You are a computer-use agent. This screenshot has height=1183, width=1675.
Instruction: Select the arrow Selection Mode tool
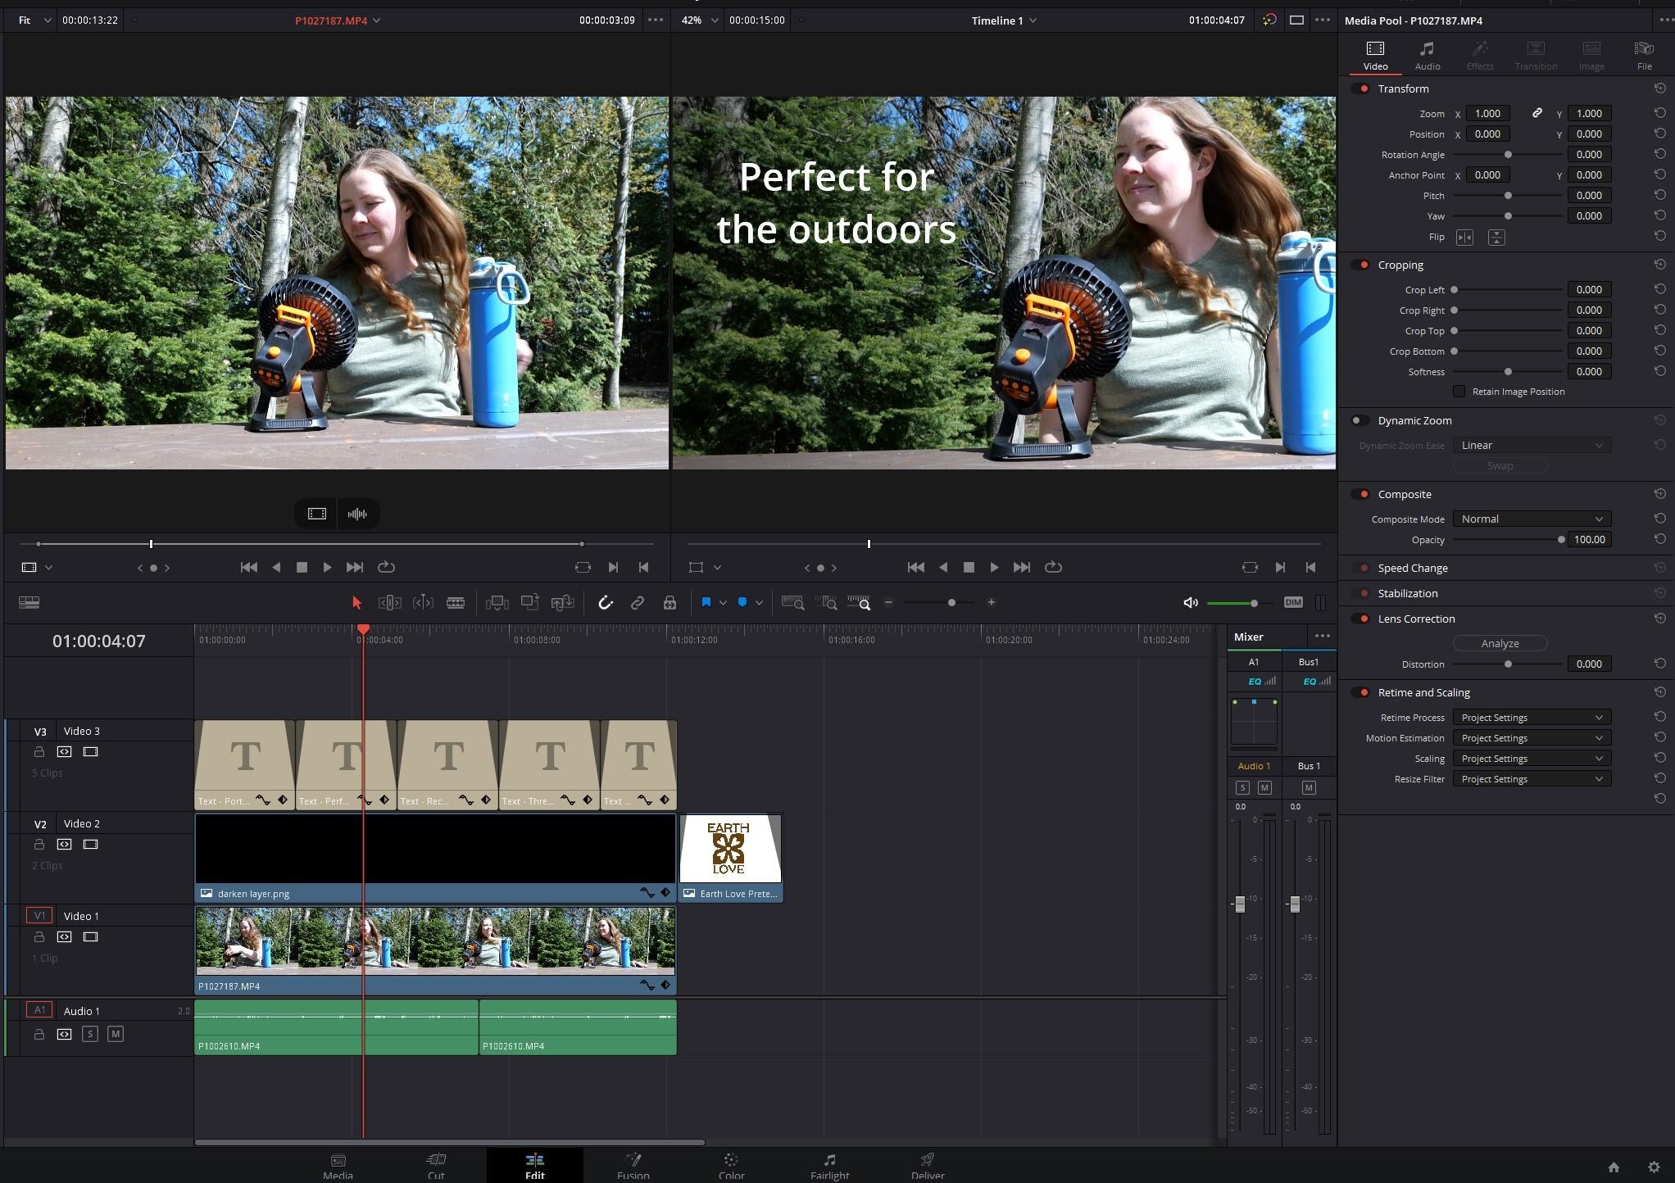coord(356,603)
